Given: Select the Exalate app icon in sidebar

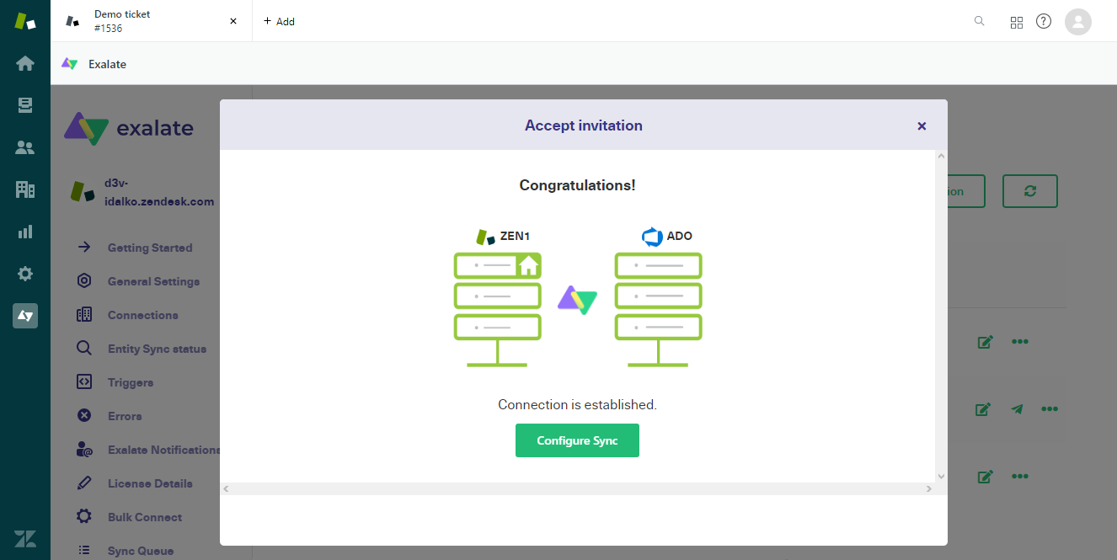Looking at the screenshot, I should pos(25,316).
